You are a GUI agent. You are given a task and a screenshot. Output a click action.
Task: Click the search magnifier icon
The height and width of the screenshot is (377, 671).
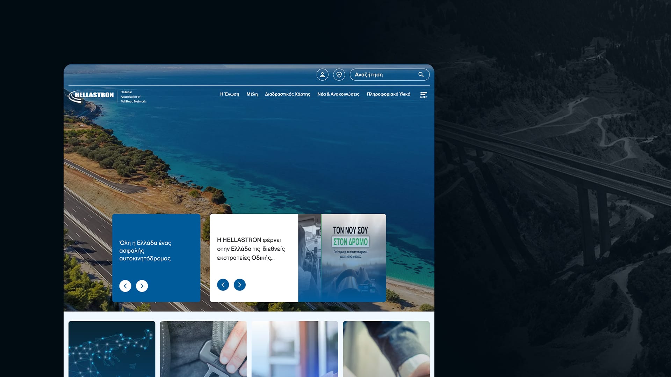coord(421,75)
